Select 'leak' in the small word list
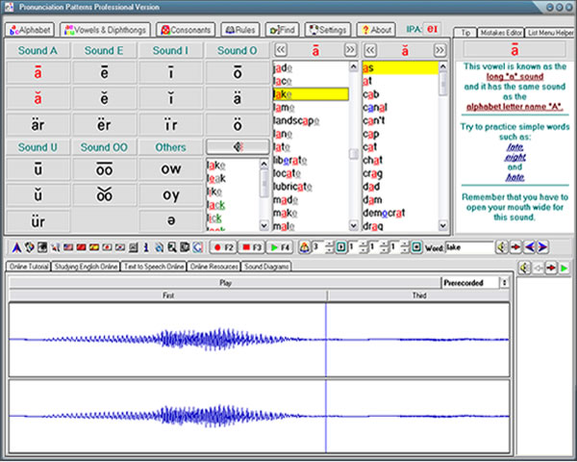This screenshot has height=462, width=577. (x=216, y=178)
